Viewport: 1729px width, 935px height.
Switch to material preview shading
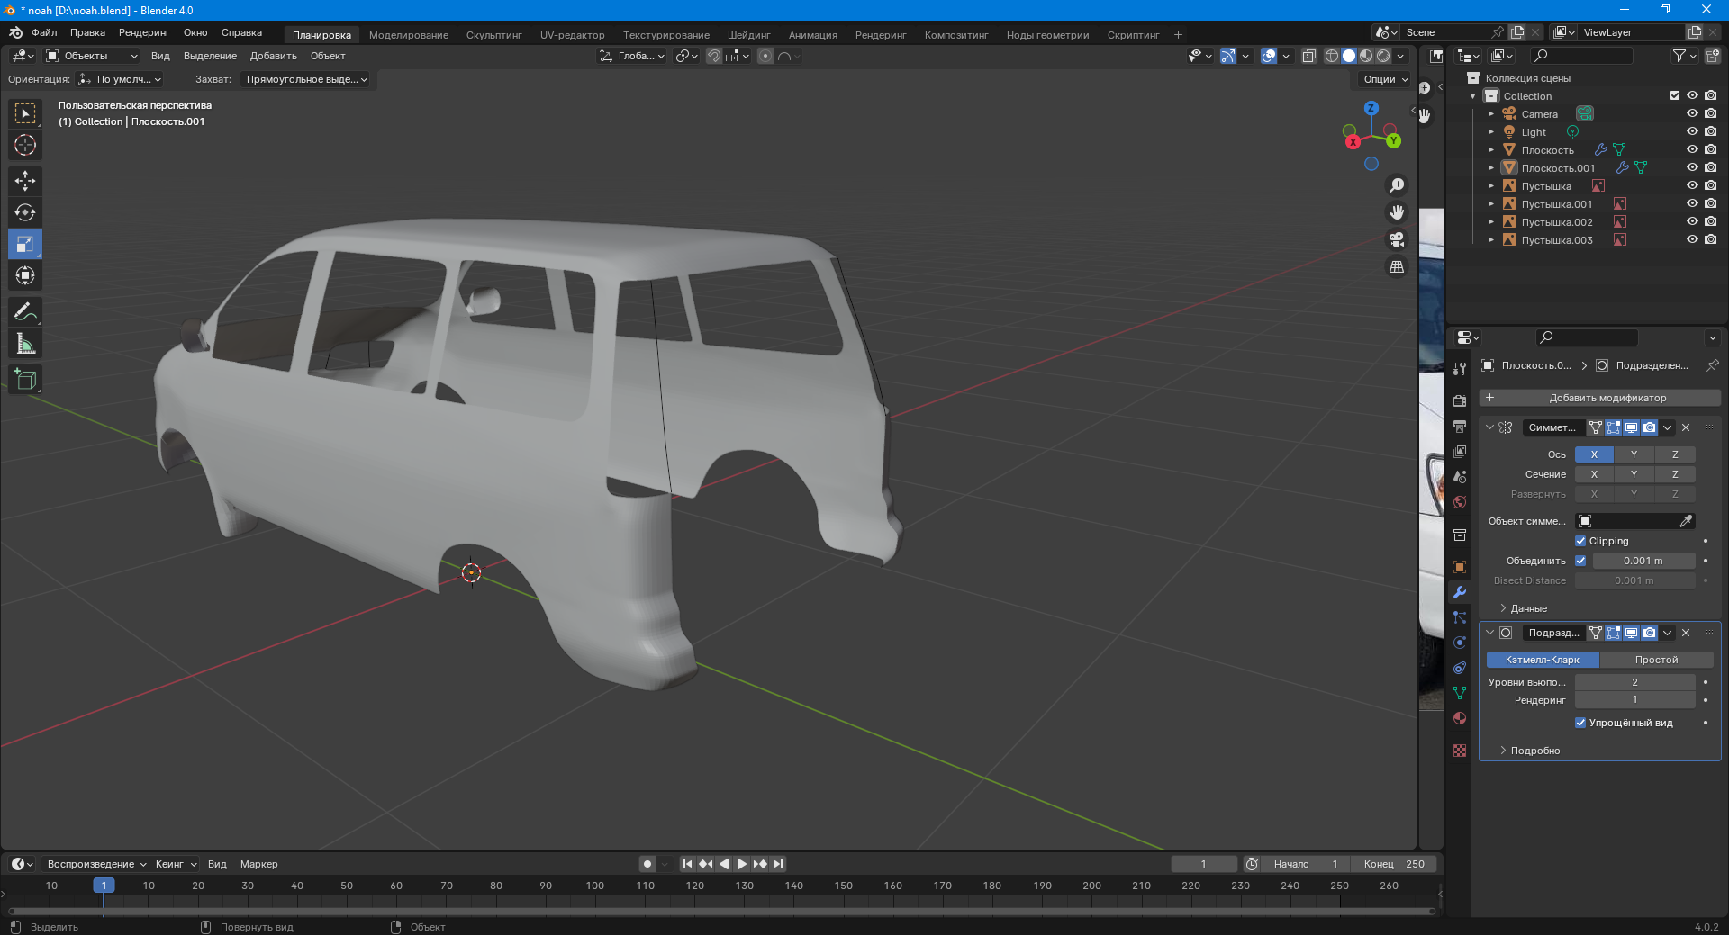coord(1366,56)
